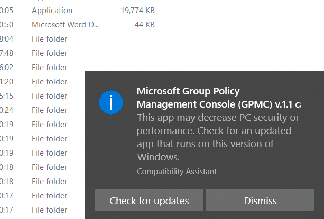Open the Microsoft Group Policy Management Console notification title
The width and height of the screenshot is (324, 219).
click(219, 98)
